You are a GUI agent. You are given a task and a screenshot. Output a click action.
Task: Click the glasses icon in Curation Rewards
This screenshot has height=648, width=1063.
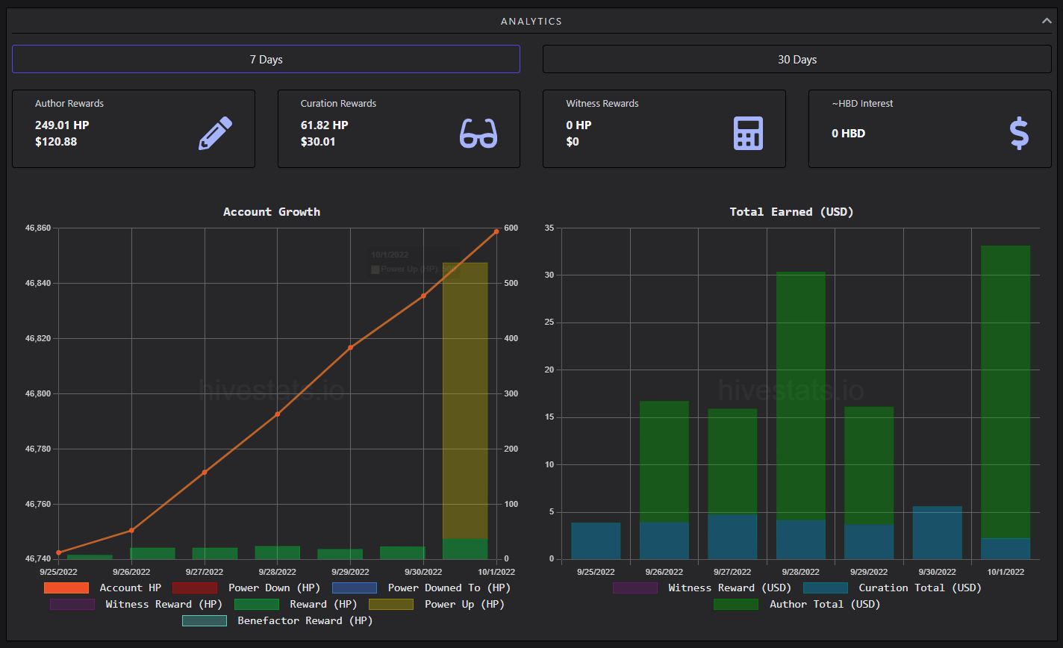(x=478, y=134)
